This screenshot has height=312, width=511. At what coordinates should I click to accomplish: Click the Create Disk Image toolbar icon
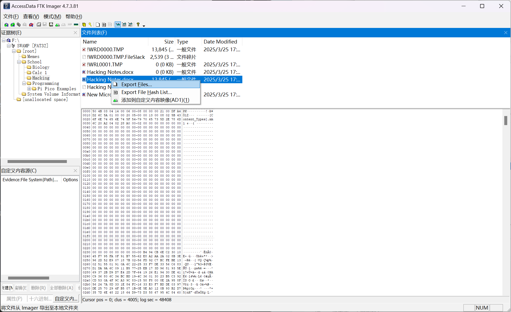[x=39, y=25]
